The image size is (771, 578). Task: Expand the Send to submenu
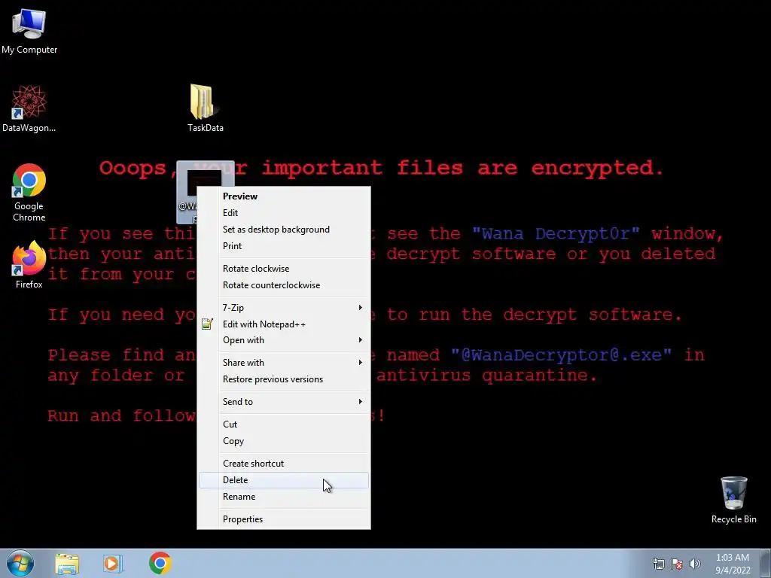(284, 402)
